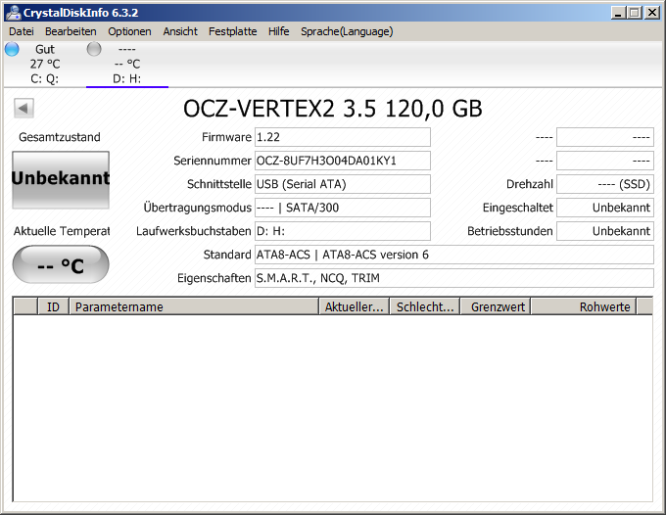Sort by the Parametername column header
This screenshot has height=515, width=666.
point(194,306)
